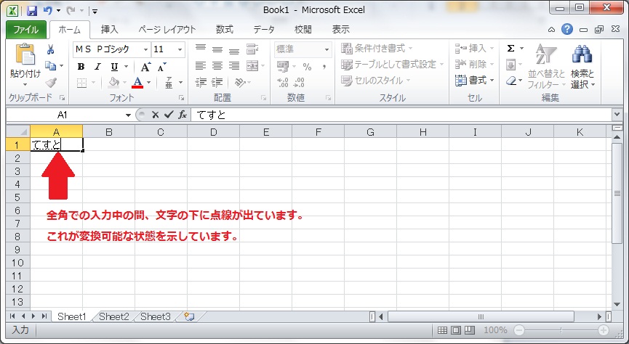
Task: Decrease font size with small A
Action: click(x=161, y=67)
